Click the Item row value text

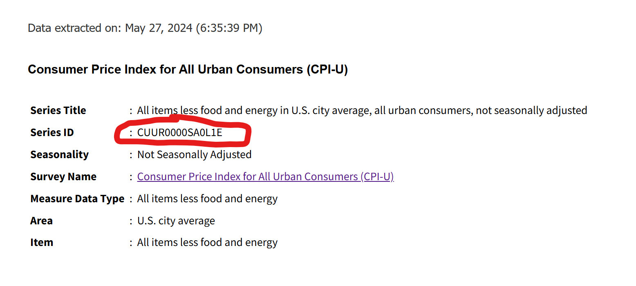coord(207,242)
